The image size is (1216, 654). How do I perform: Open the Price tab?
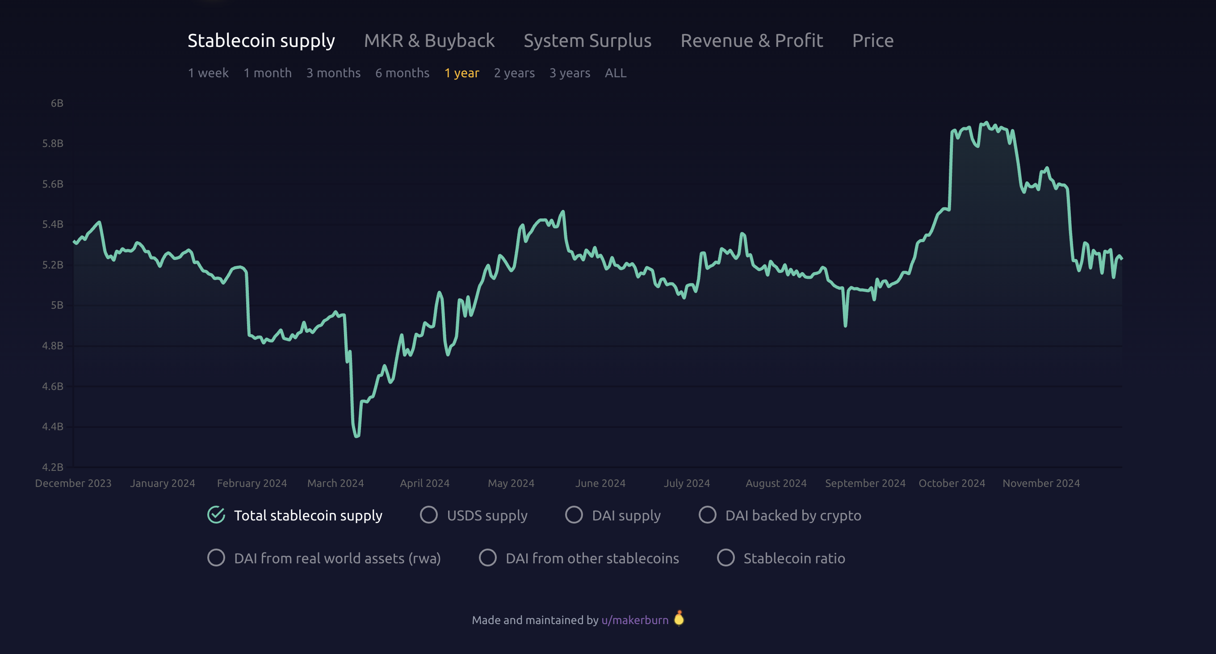872,41
